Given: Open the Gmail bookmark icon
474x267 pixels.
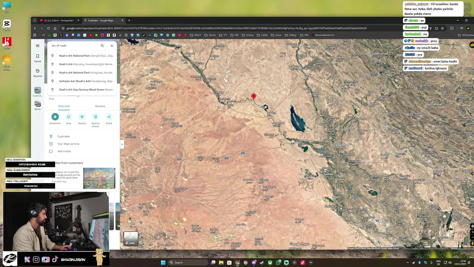Looking at the screenshot, I should 43,35.
